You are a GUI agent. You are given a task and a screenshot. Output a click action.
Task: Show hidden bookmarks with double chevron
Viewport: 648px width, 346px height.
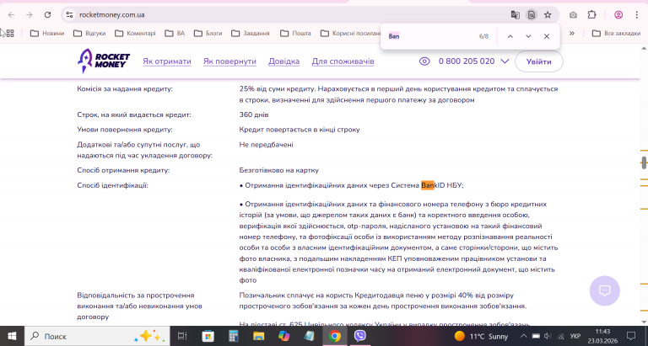click(x=571, y=34)
